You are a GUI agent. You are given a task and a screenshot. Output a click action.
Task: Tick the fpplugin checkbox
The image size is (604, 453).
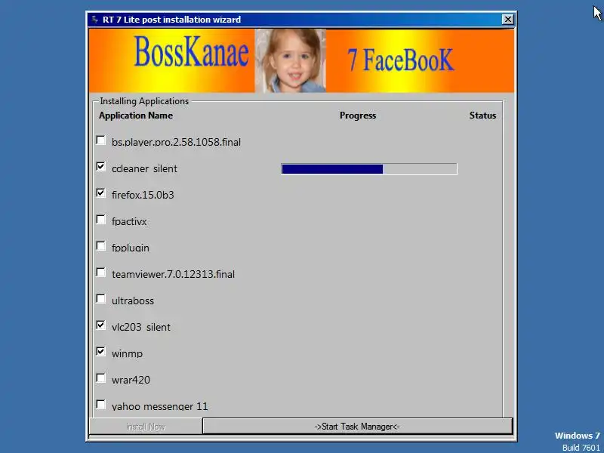(101, 246)
